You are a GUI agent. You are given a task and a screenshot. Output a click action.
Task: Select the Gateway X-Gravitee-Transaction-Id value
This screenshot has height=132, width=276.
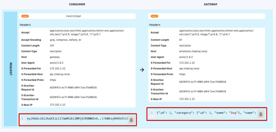[203, 91]
